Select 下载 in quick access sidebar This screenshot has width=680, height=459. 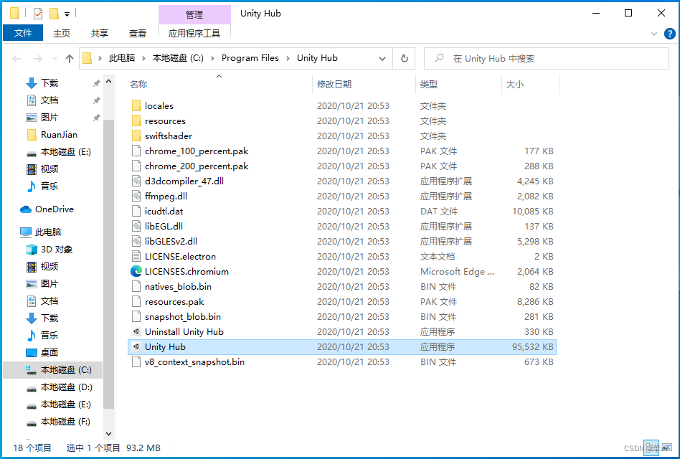49,82
